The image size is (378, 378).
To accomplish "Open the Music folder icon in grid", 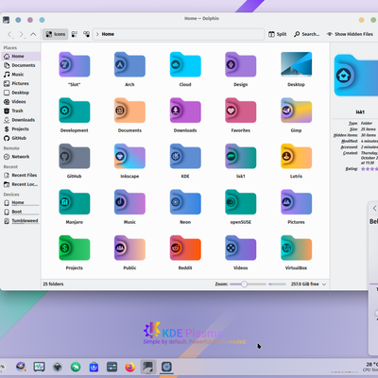I will (x=129, y=202).
